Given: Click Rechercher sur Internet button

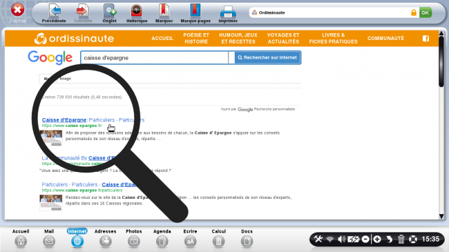Looking at the screenshot, I should (267, 57).
